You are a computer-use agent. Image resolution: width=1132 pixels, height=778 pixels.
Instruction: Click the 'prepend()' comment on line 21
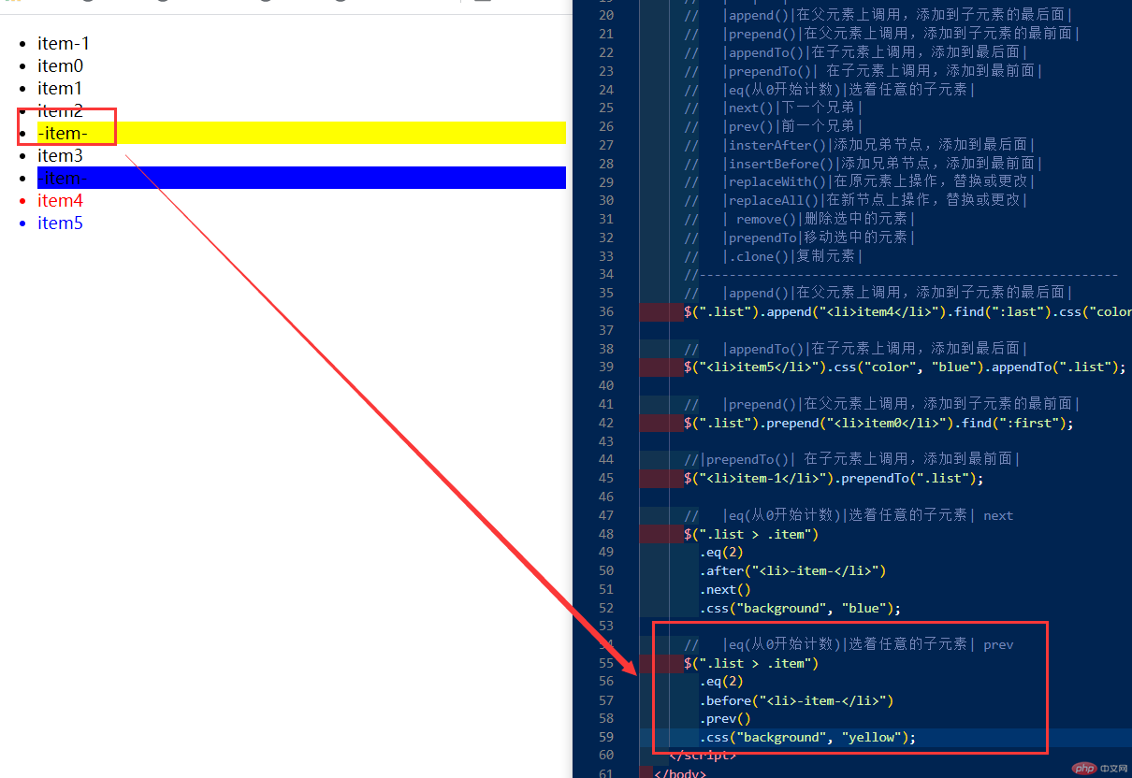882,34
